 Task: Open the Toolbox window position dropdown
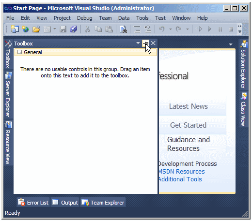[x=138, y=43]
